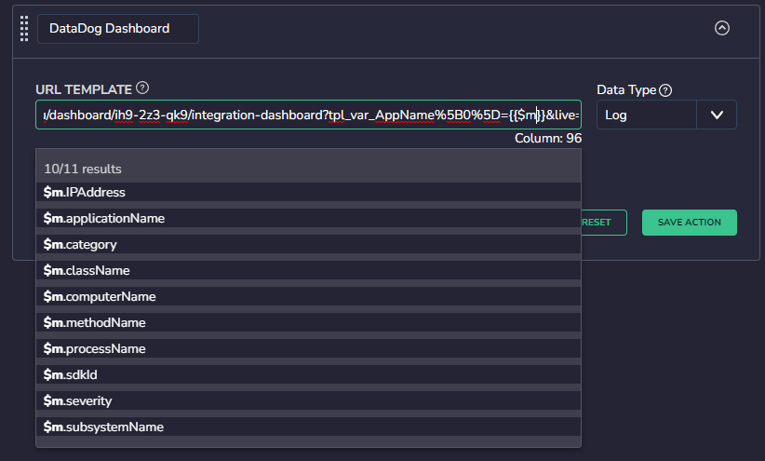Viewport: 765px width, 461px height.
Task: Pick the $m.methodName autocomplete entry
Action: click(x=308, y=322)
